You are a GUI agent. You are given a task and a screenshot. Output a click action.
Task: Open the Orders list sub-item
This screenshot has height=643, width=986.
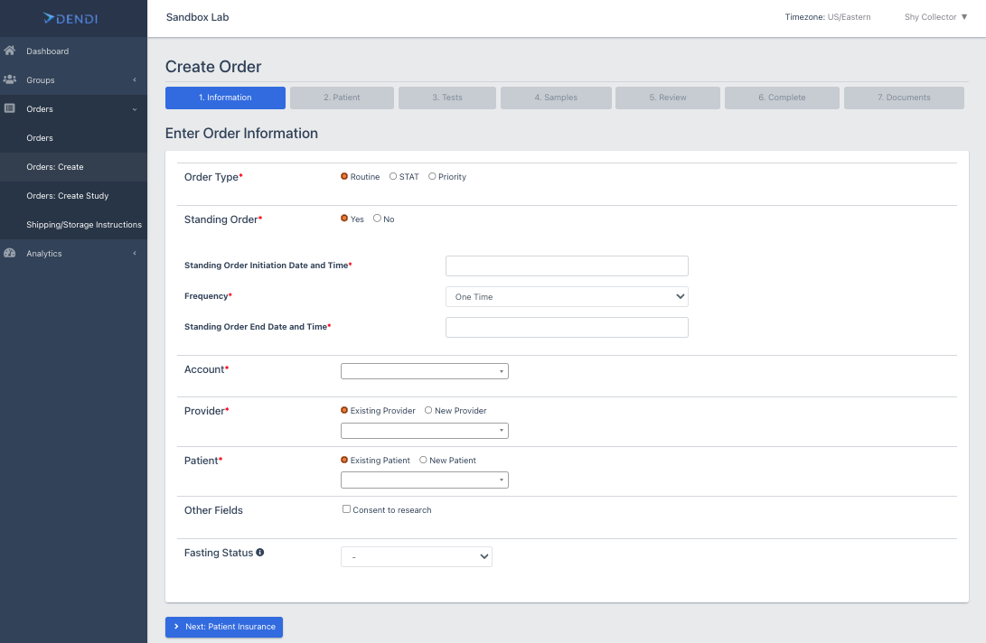click(40, 137)
